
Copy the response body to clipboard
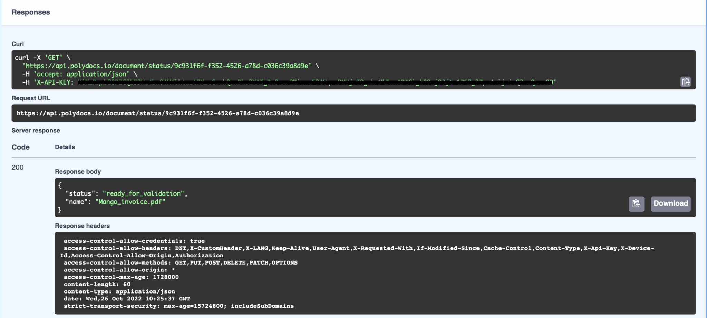click(636, 204)
